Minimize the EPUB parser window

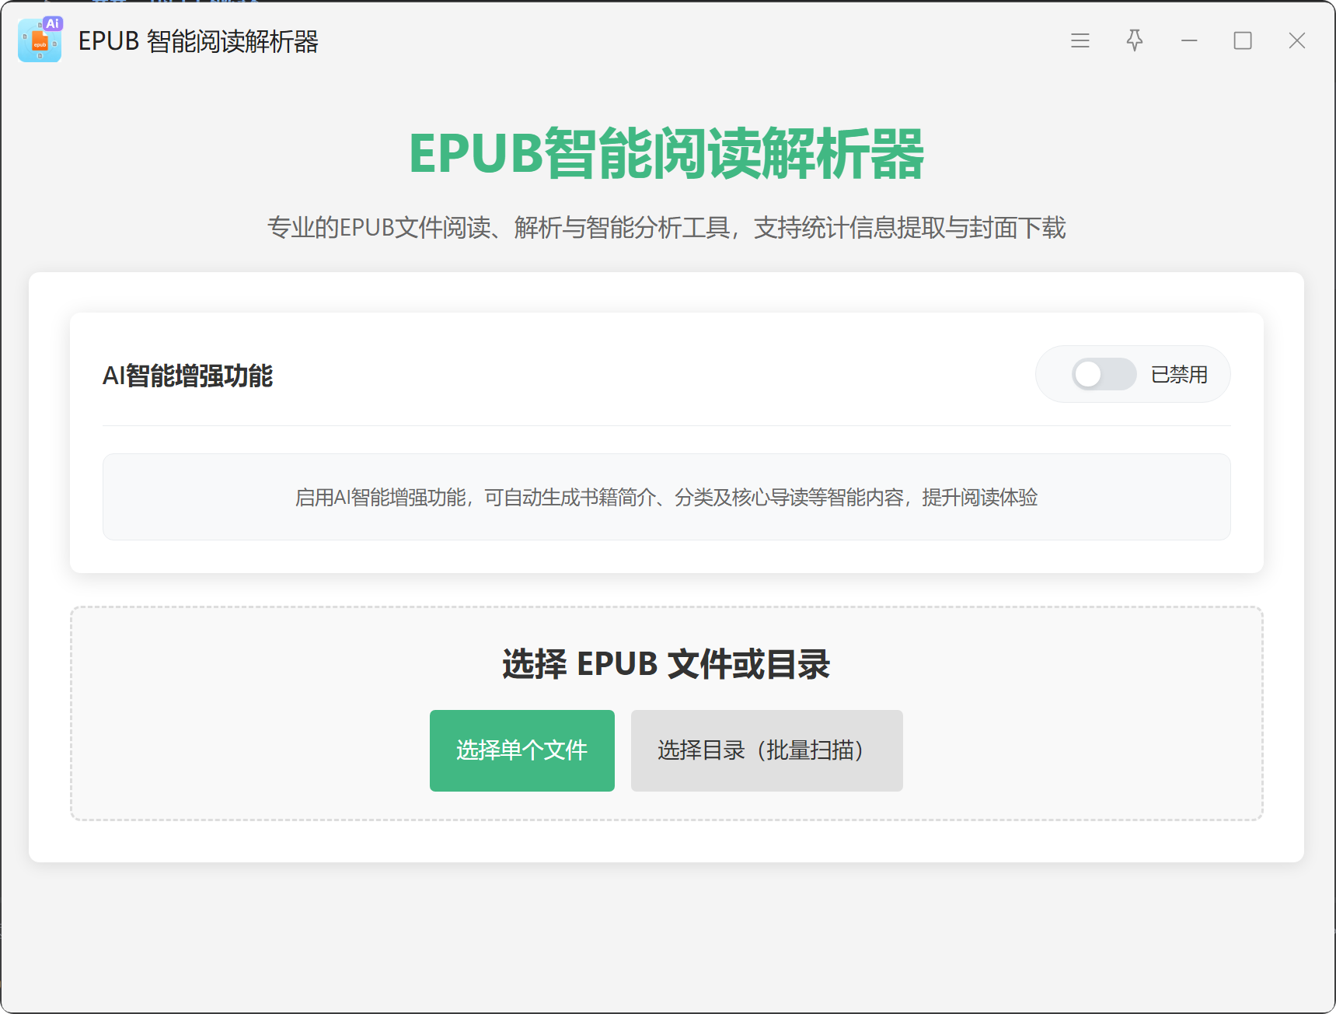tap(1188, 40)
